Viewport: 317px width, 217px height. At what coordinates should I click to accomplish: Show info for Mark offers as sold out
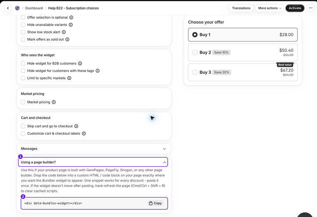(67, 40)
